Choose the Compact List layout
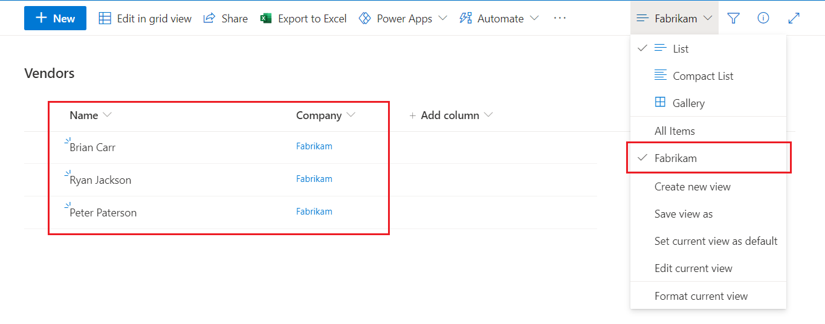825x324 pixels. click(x=702, y=76)
